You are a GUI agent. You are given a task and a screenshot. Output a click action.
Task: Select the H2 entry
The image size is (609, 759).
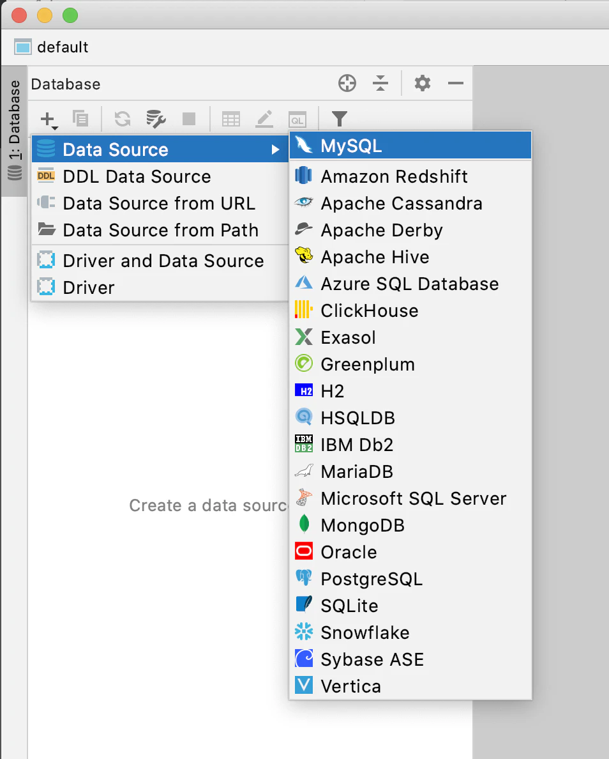point(410,390)
